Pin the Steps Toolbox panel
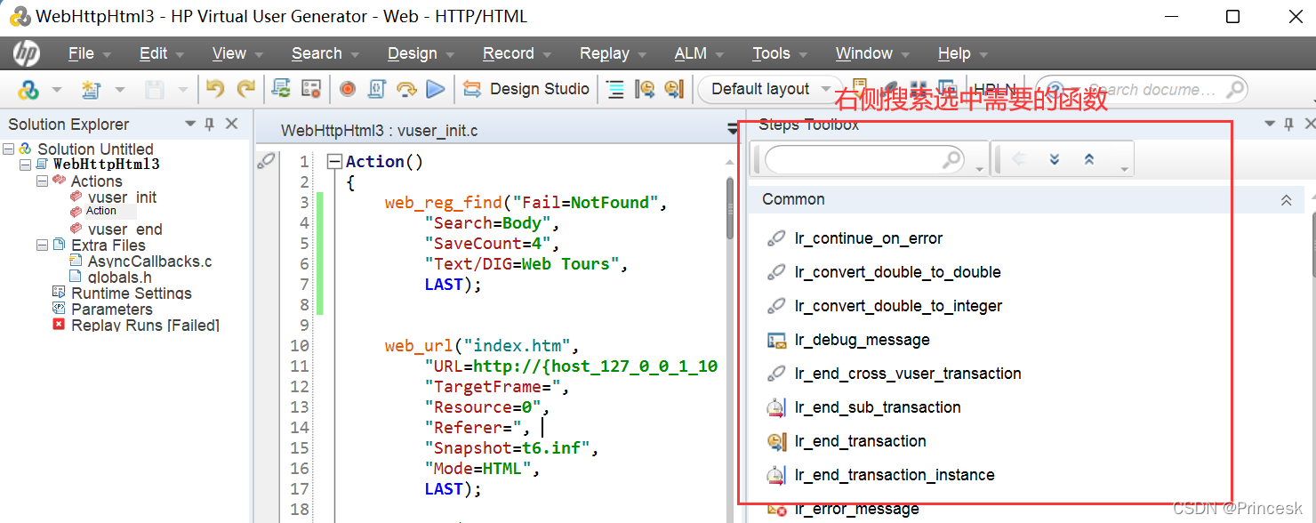Screen dimensions: 1316x523 pyautogui.click(x=1288, y=125)
